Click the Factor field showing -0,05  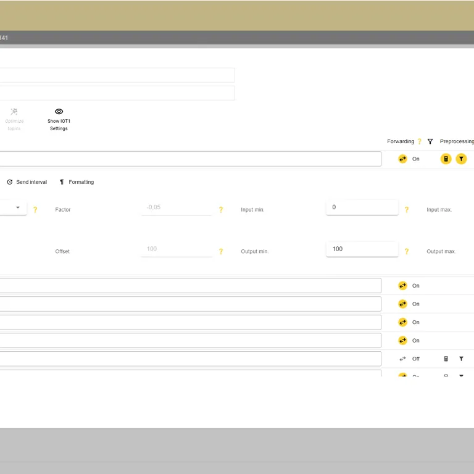pyautogui.click(x=177, y=207)
